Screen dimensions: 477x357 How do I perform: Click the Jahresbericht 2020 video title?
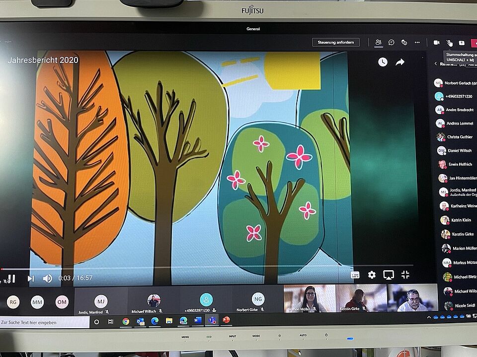(43, 60)
